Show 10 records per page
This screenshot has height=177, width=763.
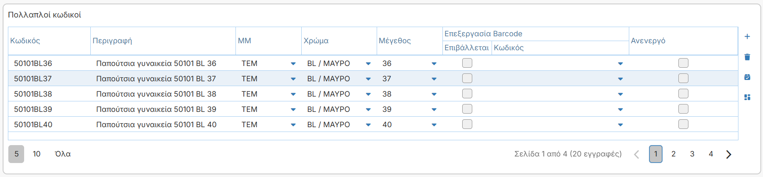coord(36,154)
